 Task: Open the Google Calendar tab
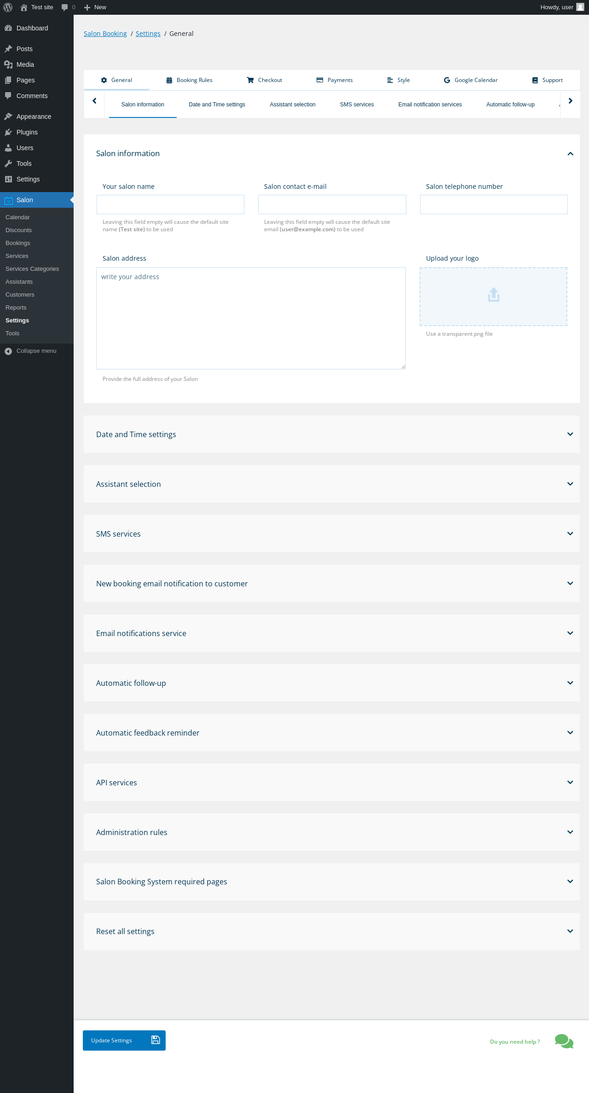(471, 80)
